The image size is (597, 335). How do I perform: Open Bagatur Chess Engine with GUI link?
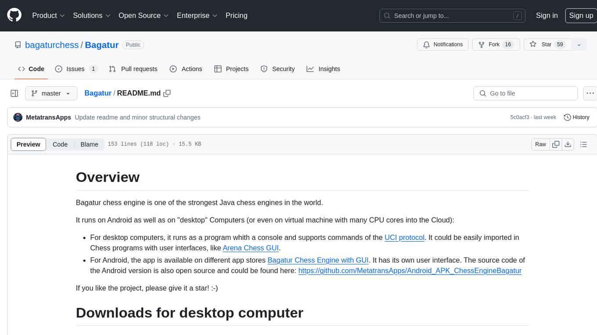point(318,260)
